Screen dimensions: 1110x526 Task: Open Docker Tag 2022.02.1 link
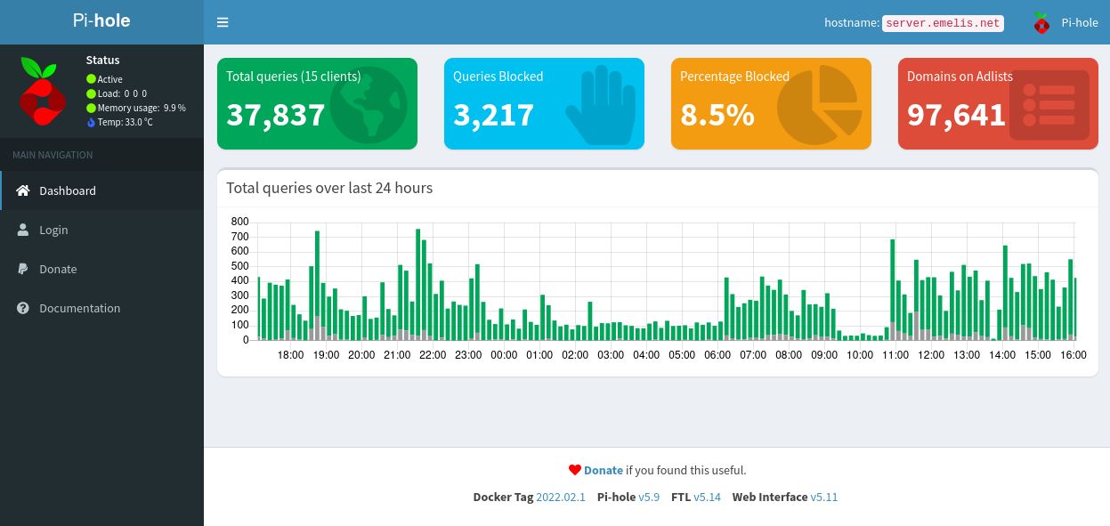click(x=561, y=497)
